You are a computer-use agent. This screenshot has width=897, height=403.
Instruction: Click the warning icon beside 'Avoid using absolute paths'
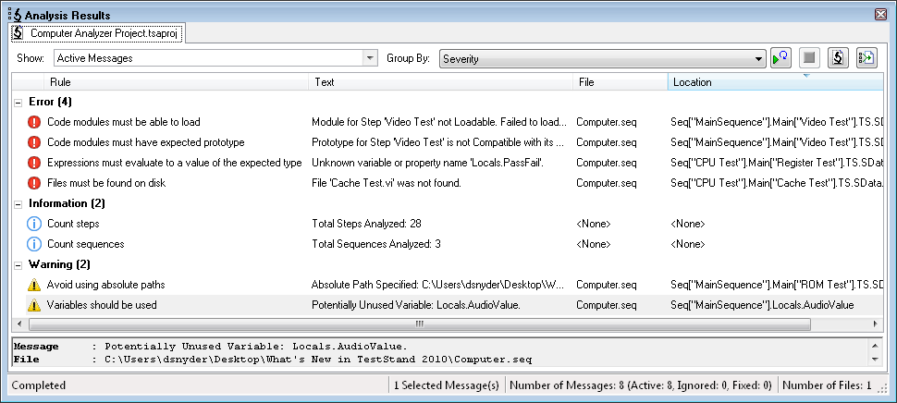click(34, 285)
